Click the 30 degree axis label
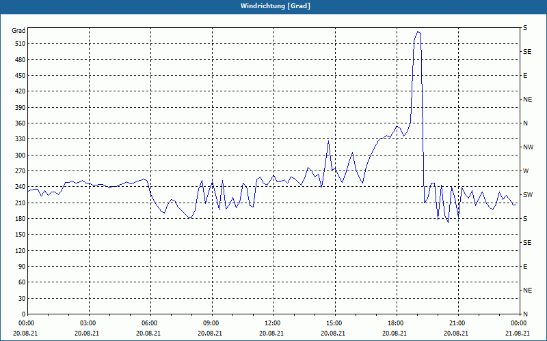 22,298
